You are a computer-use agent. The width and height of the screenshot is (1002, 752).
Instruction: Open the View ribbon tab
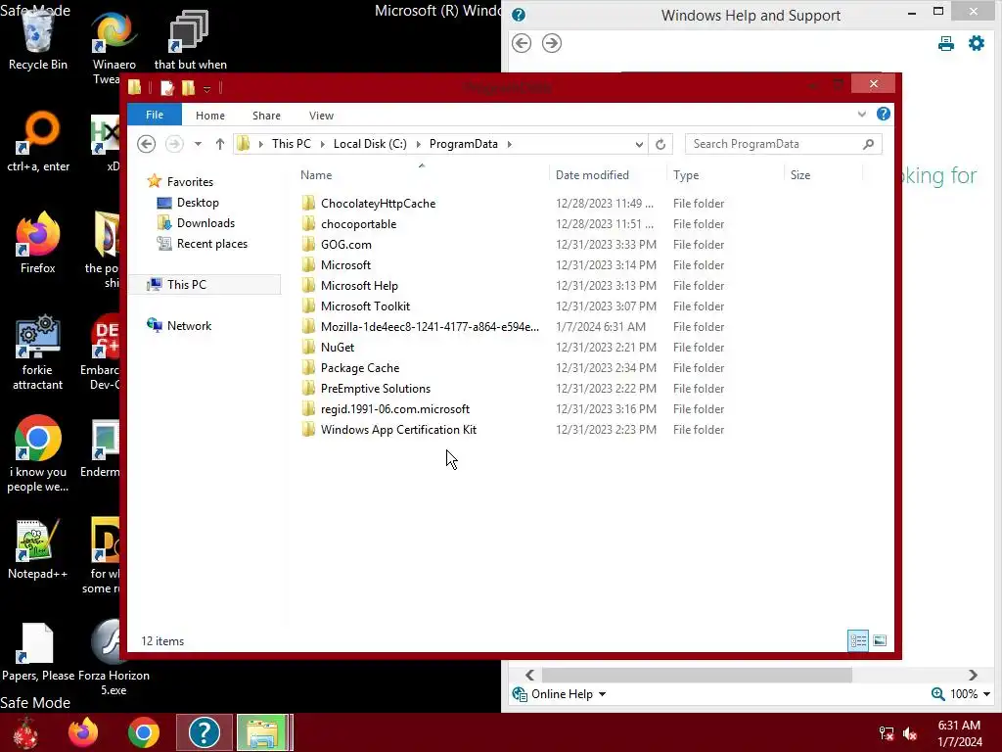(x=321, y=116)
